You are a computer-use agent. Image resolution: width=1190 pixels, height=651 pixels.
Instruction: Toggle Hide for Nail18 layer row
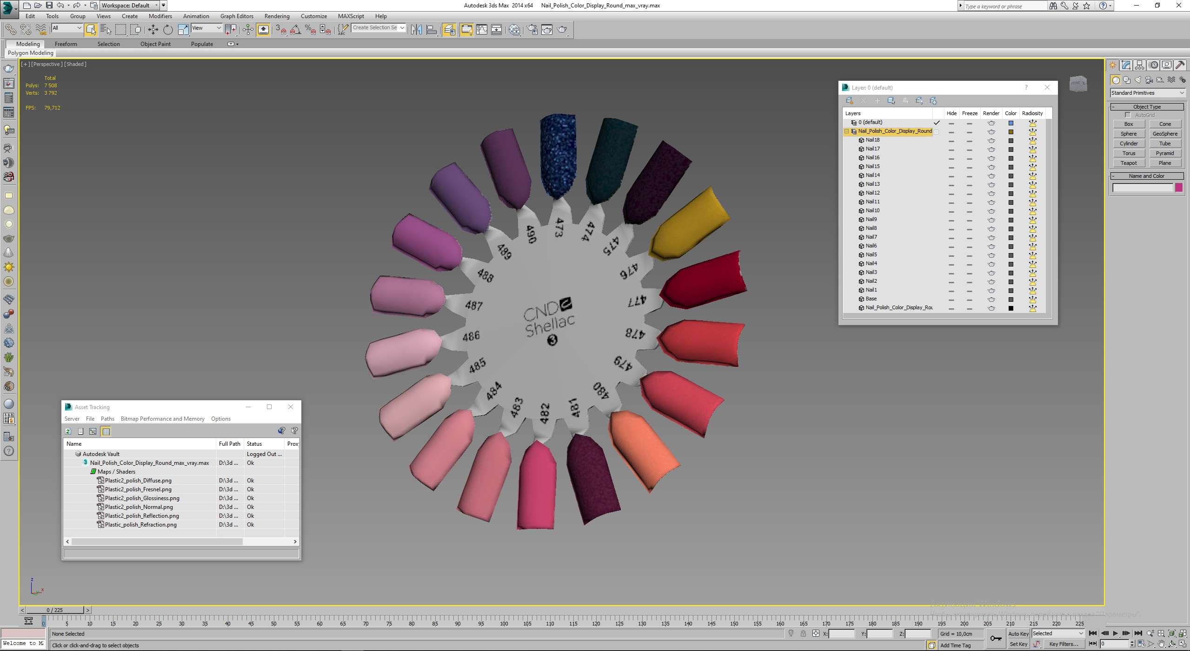(x=951, y=140)
